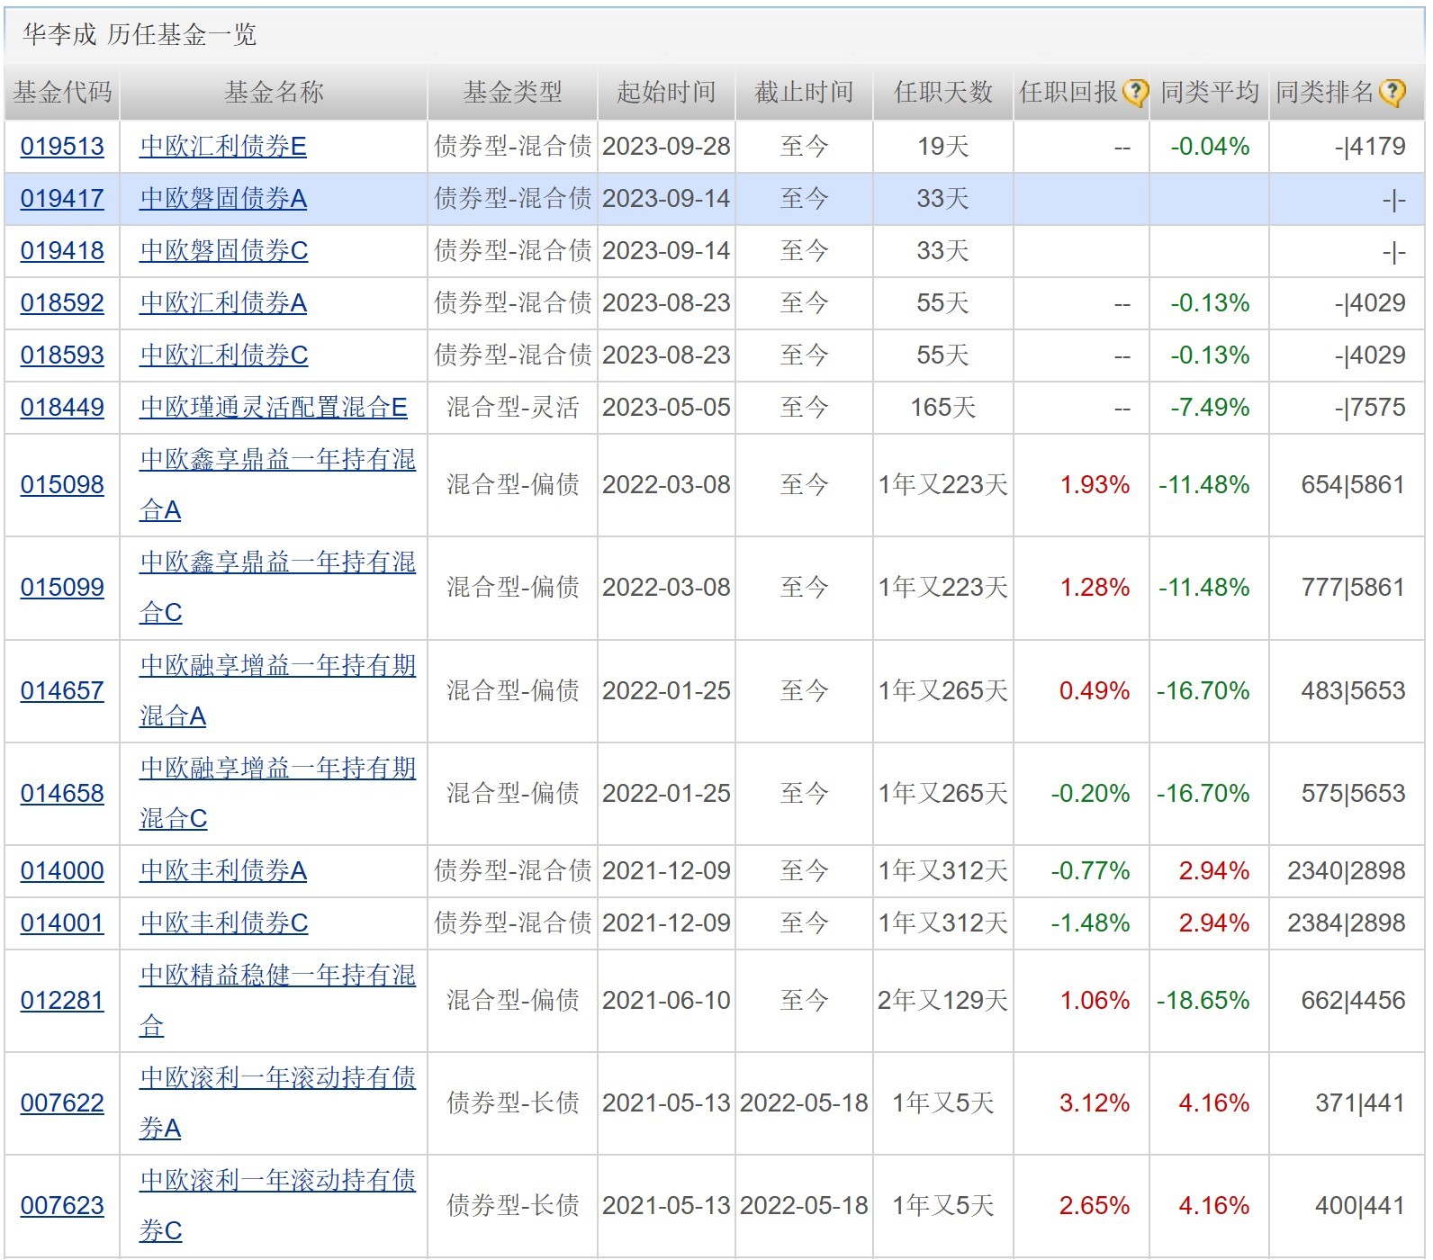Select ranking value 654|5861
This screenshot has height=1260, width=1433.
[1353, 485]
